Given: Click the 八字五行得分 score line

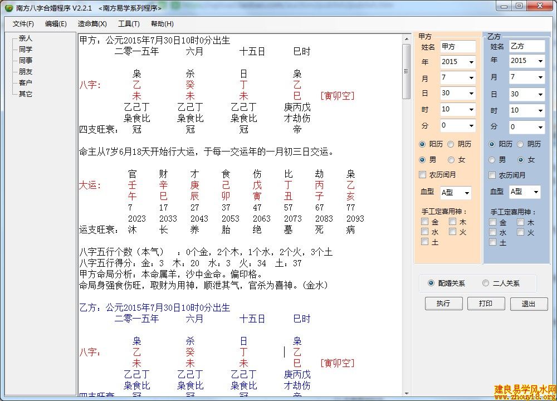Looking at the screenshot, I should click(190, 263).
